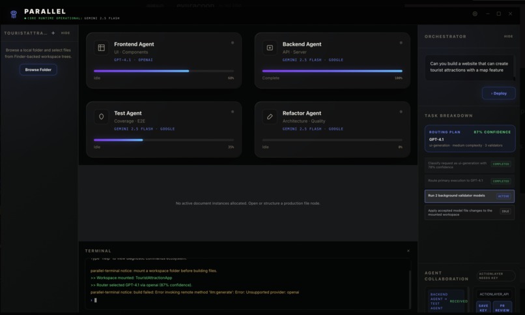This screenshot has height=315, width=525.
Task: Click the Backend Agent's Gemini 2.5 Flash label
Action: [313, 59]
